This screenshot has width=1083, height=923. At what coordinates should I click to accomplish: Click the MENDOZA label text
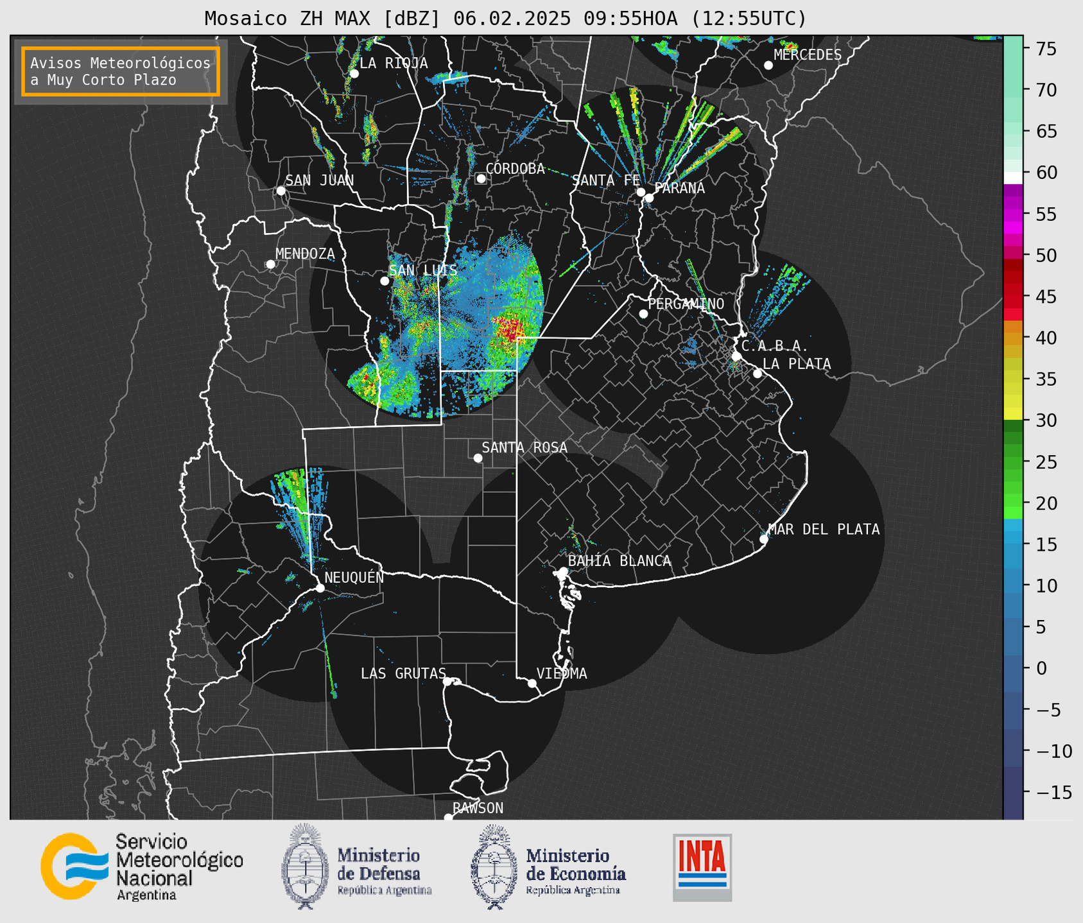click(305, 254)
